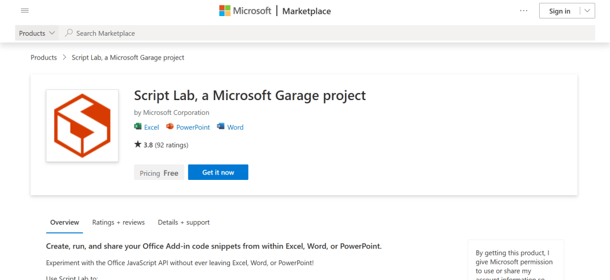Switch to the Overview tab

tap(64, 222)
